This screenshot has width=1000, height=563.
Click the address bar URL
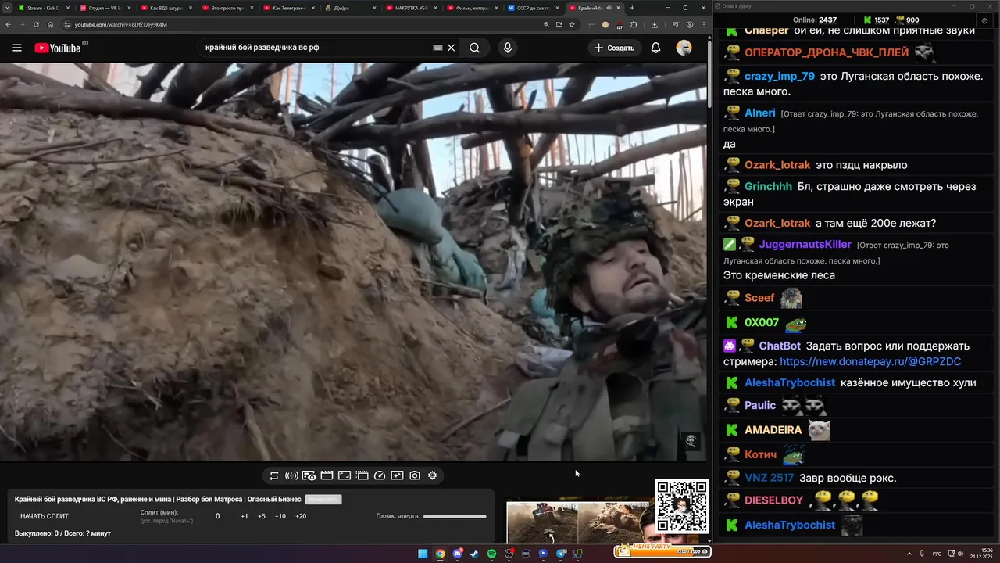120,24
